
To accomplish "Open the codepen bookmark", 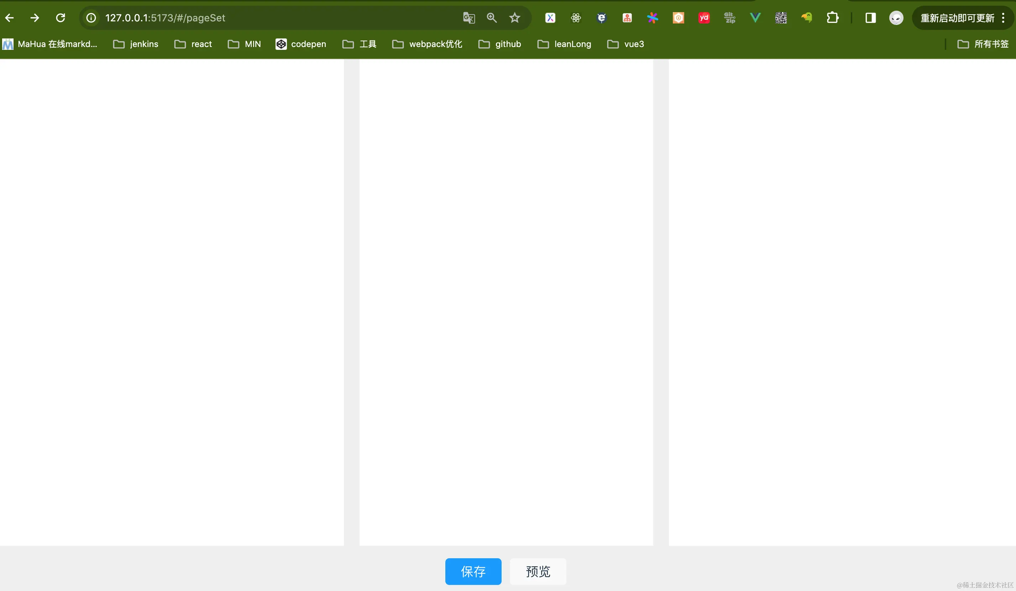I will tap(301, 44).
